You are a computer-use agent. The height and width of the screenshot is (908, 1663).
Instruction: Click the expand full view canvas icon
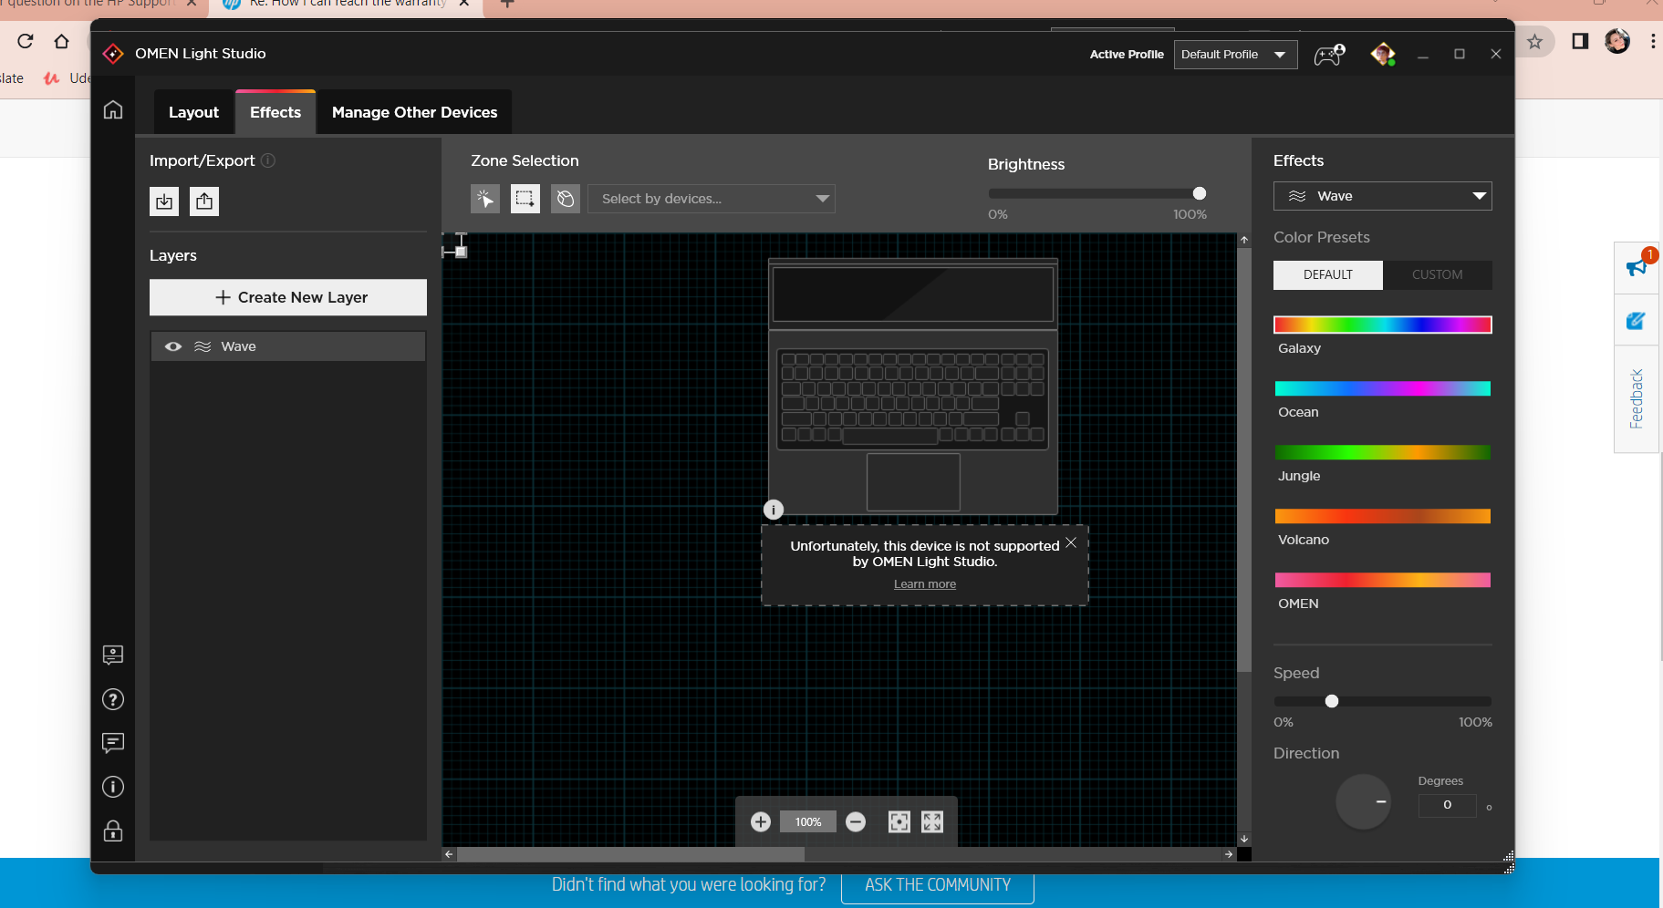click(932, 822)
